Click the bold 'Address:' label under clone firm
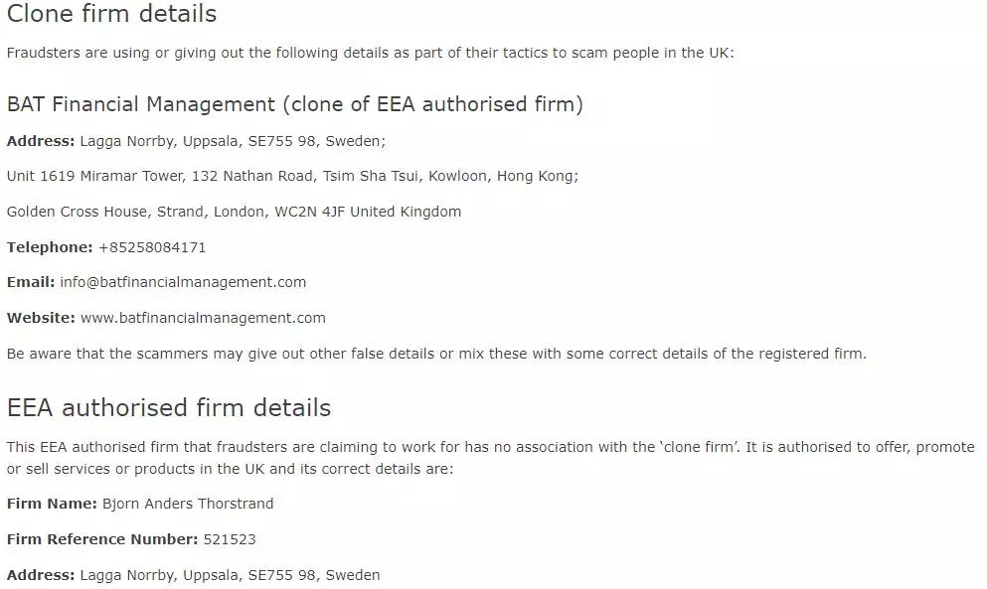Viewport: 987px width, 589px height. (41, 141)
